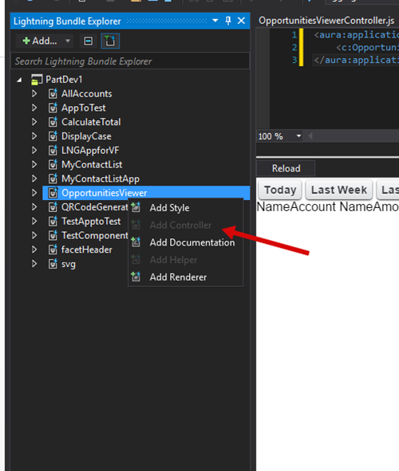
Task: Expand the DisplayCase bundle
Action: pyautogui.click(x=34, y=136)
